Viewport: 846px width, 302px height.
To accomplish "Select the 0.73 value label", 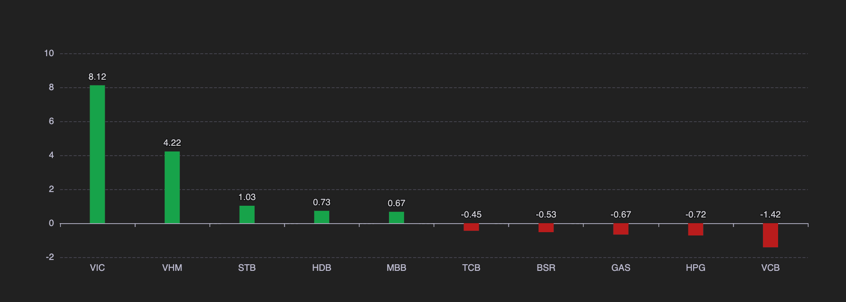I will click(322, 202).
